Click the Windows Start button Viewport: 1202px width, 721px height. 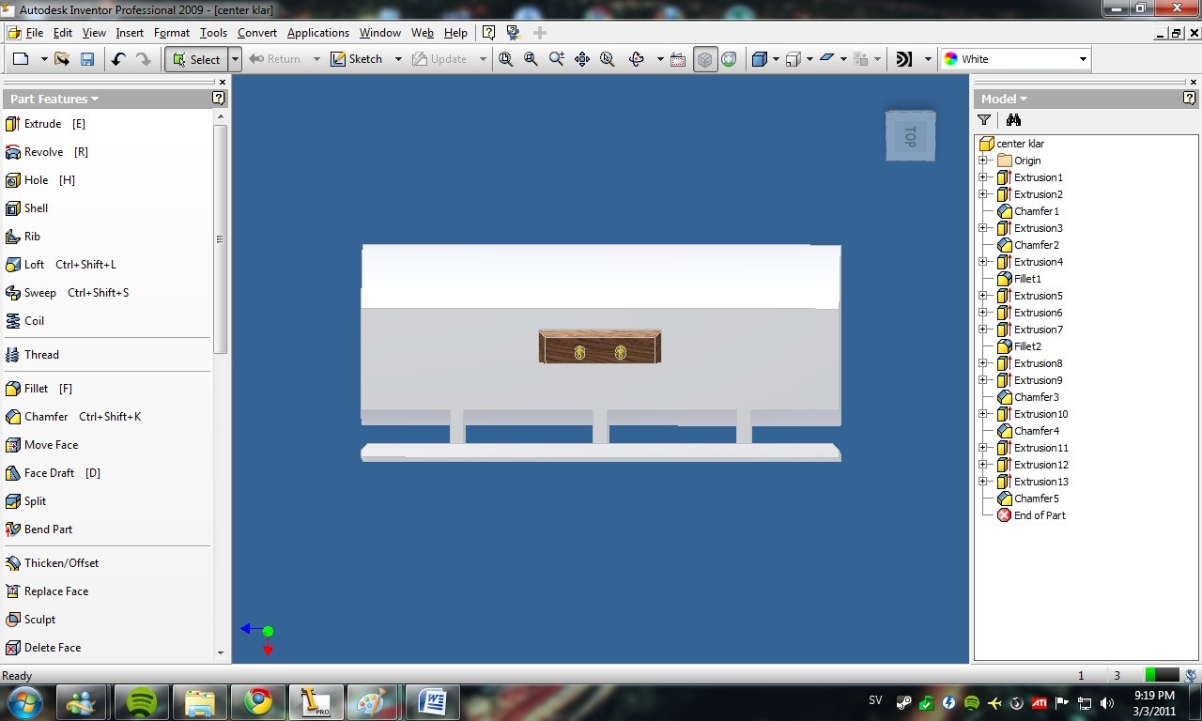coord(24,702)
